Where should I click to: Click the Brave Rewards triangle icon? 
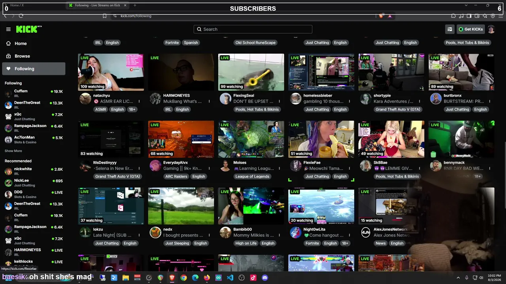point(390,16)
